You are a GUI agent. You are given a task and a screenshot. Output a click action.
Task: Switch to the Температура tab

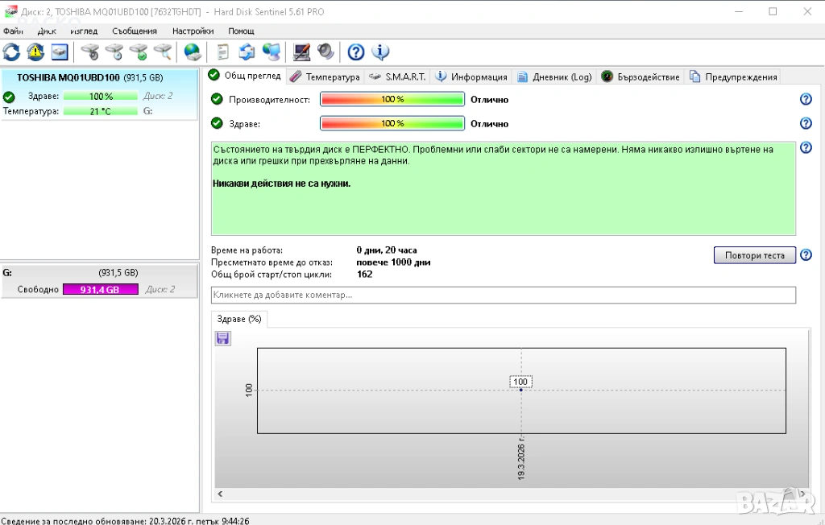tap(325, 76)
